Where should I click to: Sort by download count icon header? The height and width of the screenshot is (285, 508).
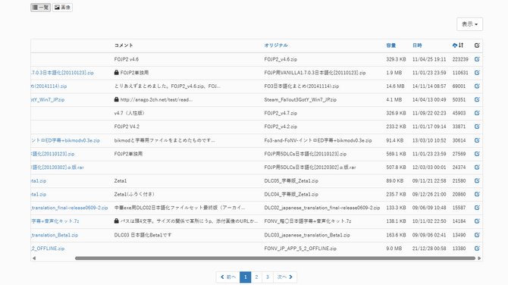click(458, 45)
